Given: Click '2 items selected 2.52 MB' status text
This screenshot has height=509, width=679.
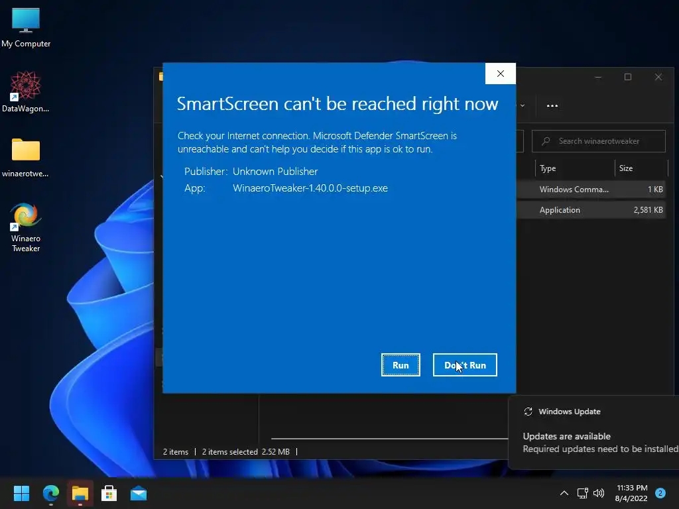Looking at the screenshot, I should [x=245, y=452].
